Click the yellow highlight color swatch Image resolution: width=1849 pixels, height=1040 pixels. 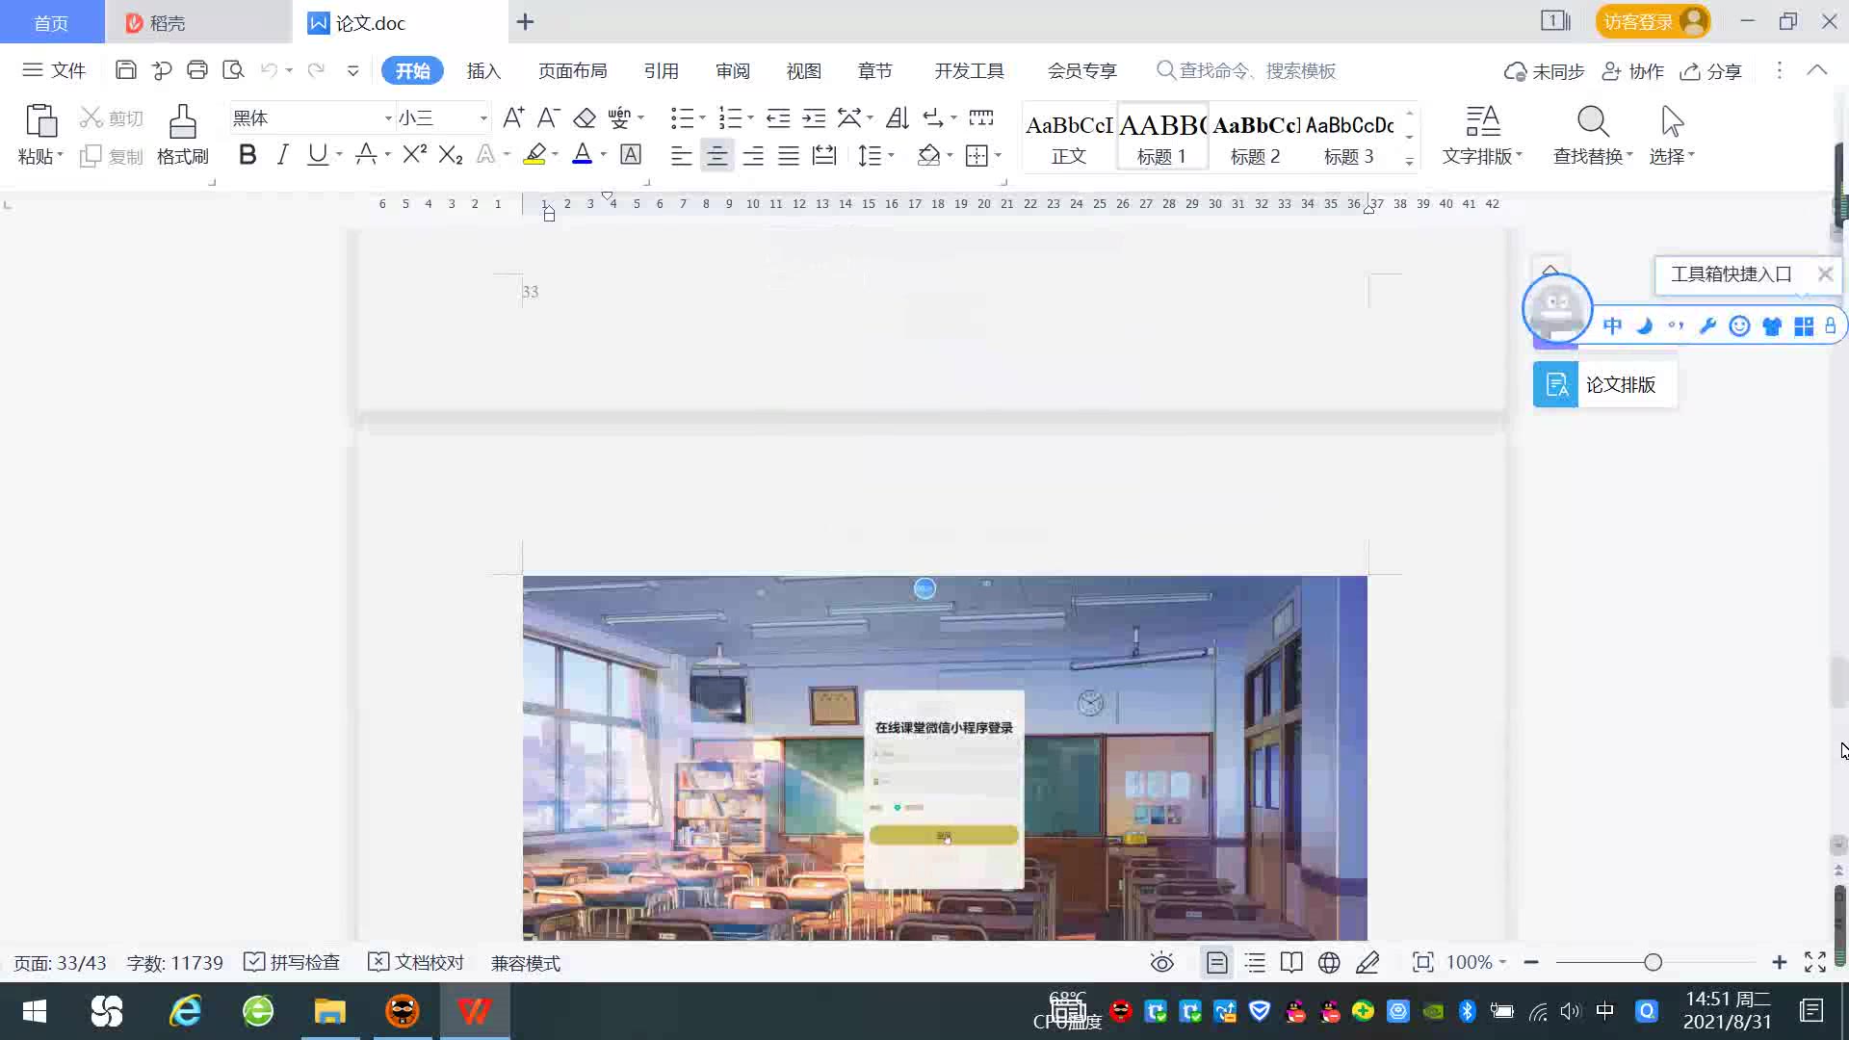tap(534, 154)
